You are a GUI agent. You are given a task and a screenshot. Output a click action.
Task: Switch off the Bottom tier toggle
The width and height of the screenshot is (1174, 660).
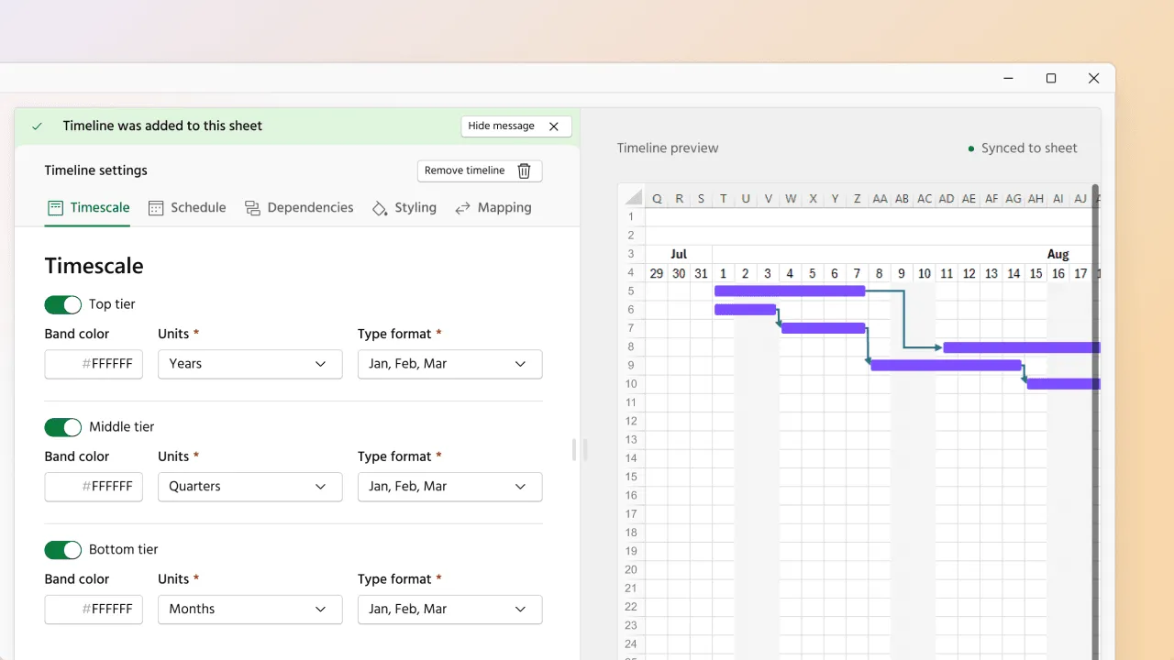[x=63, y=550]
